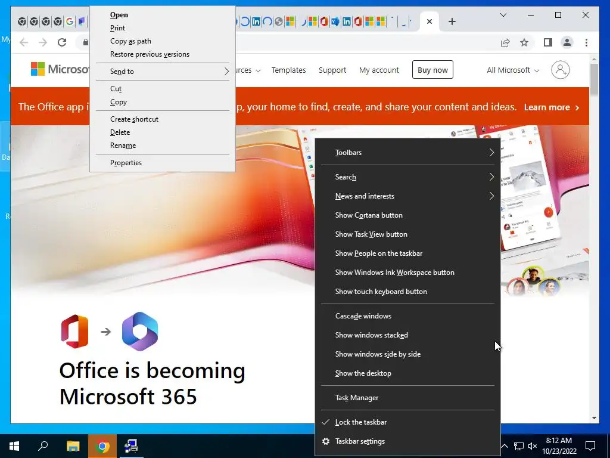Toggle the Chrome side panel icon
The width and height of the screenshot is (610, 458).
(548, 42)
